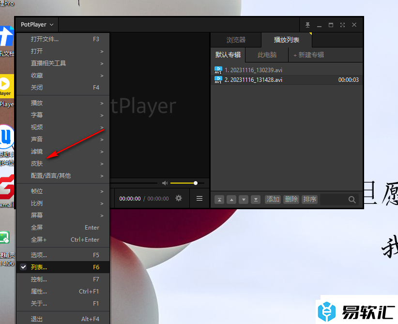Open the Foxmail desktop shortcut icon
Screen dimensions: 398x324
tap(7, 188)
